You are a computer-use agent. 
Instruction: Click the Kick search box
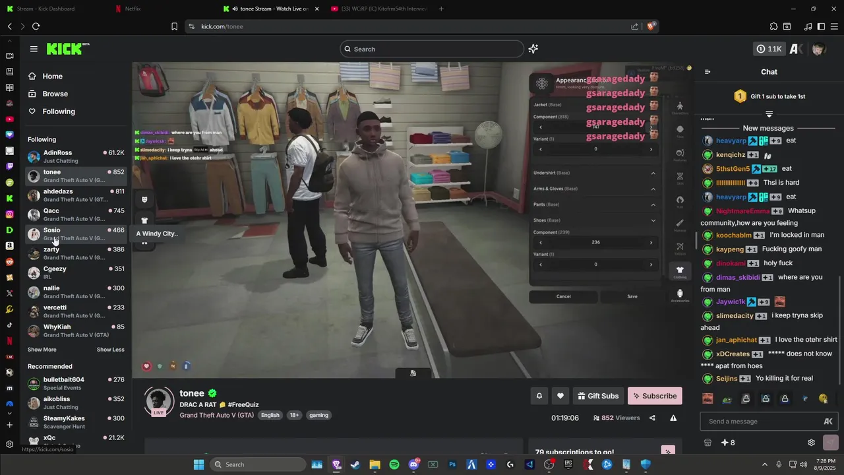click(x=432, y=49)
